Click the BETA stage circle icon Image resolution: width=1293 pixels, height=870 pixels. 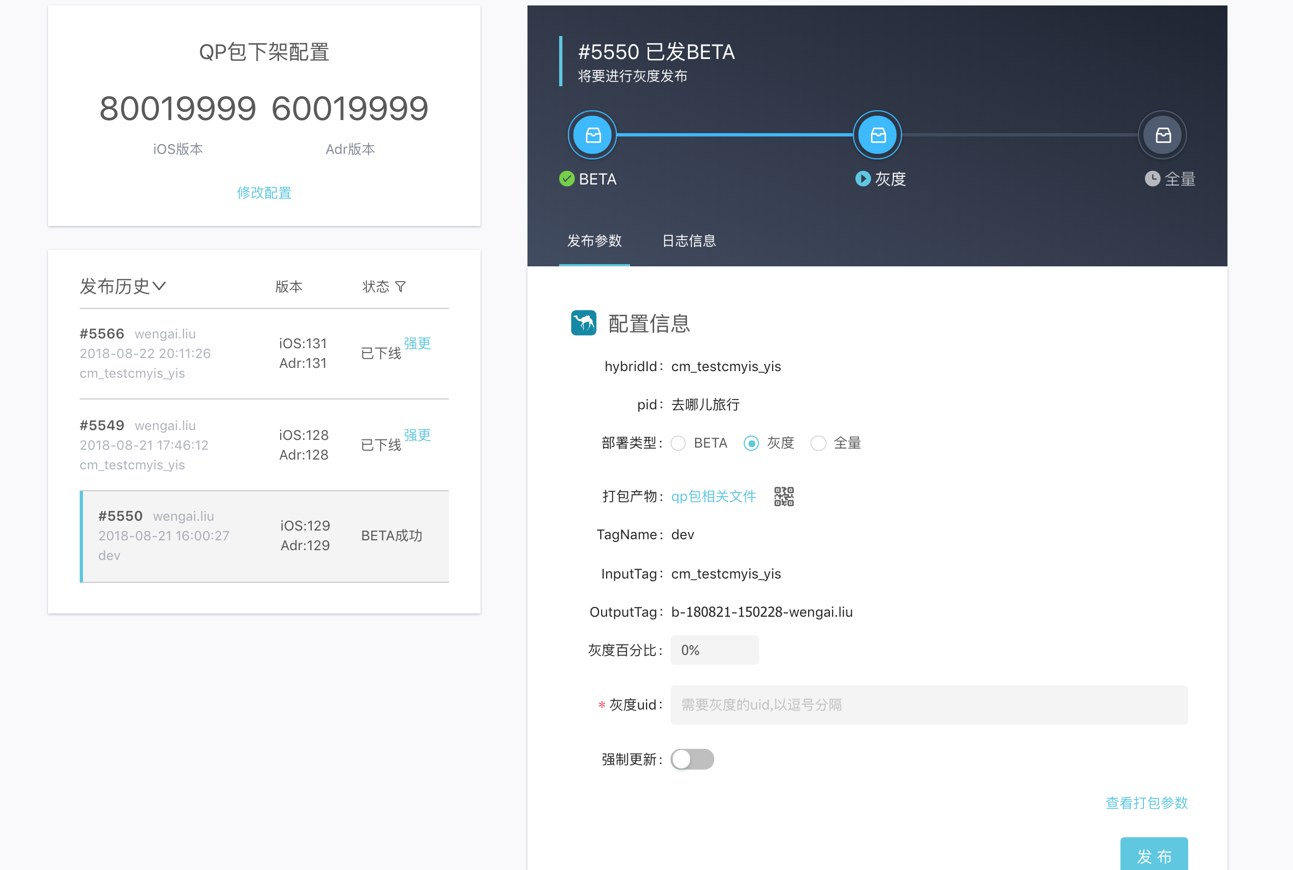click(x=592, y=135)
